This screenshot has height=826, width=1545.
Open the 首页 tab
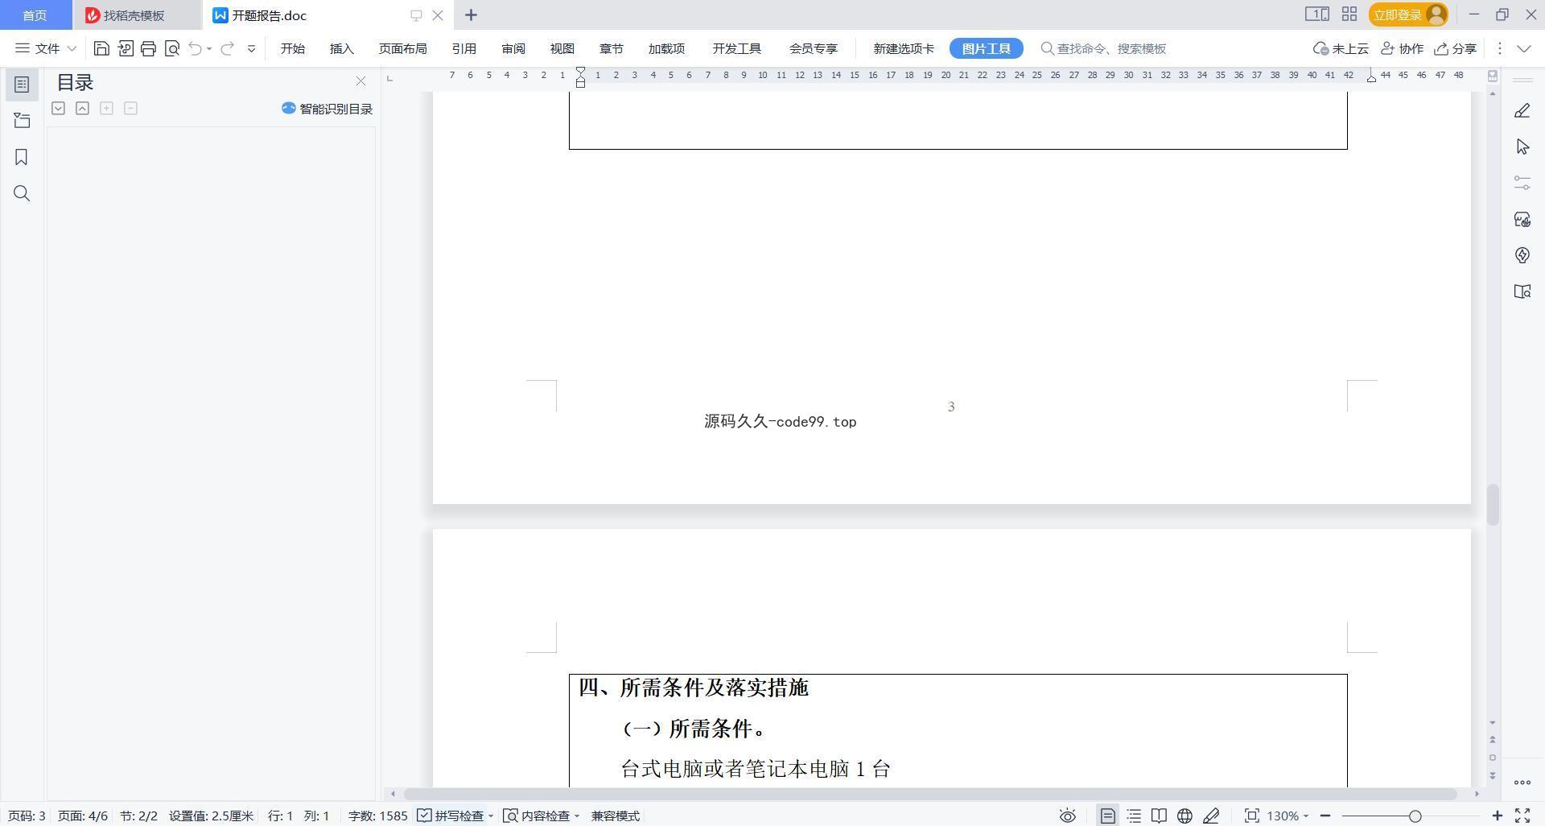[x=35, y=15]
